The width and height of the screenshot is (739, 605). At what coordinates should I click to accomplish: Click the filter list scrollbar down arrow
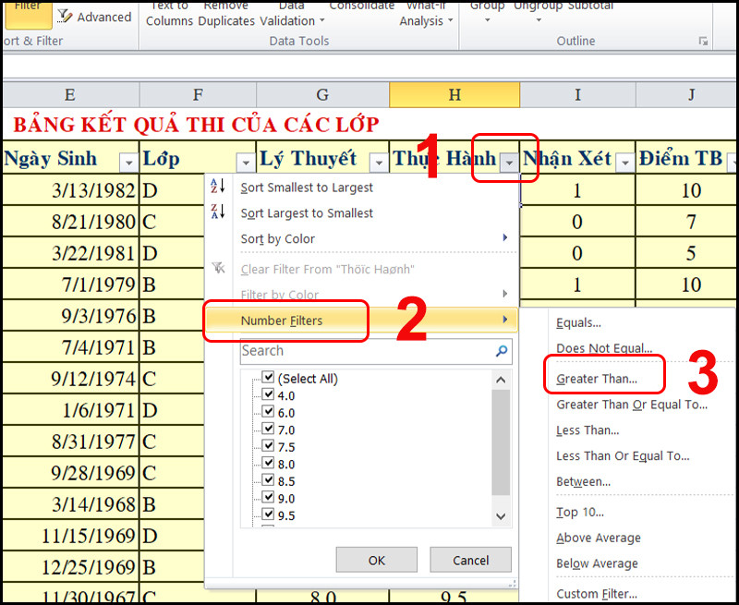502,517
